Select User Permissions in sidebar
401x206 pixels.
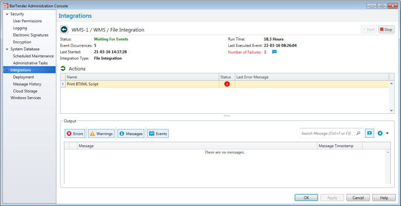(27, 21)
